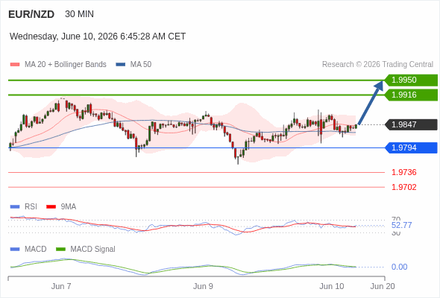Click the Research © 2026 Trading Central credit

[377, 65]
